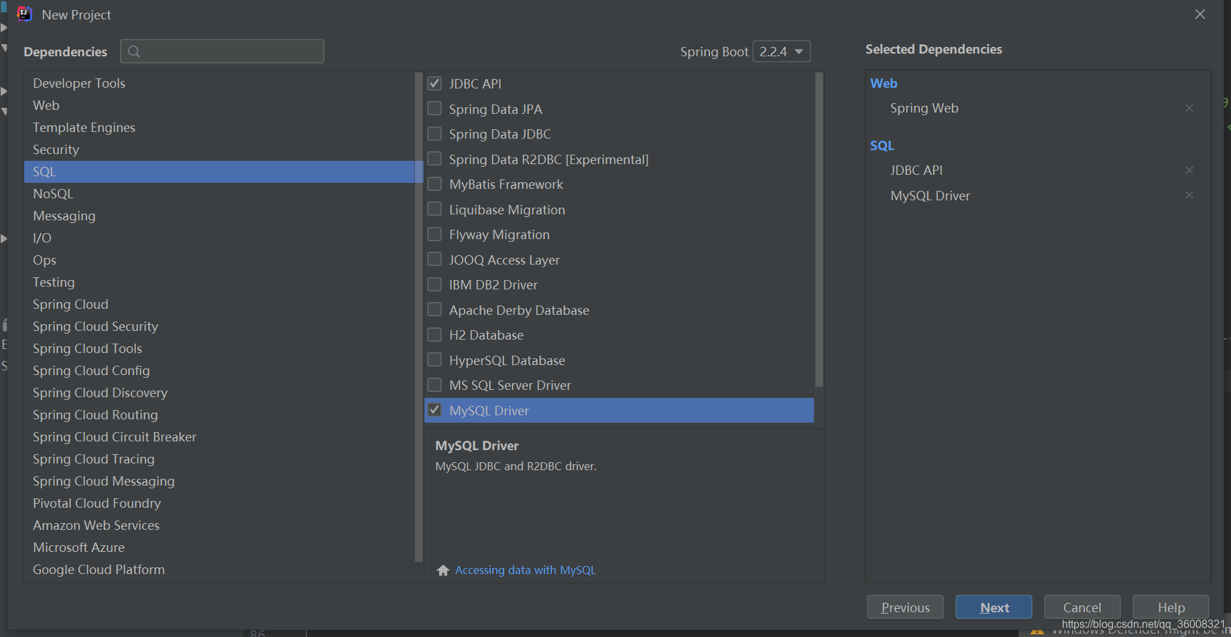1231x637 pixels.
Task: Select Spring Cloud Tracing category
Action: (x=219, y=459)
